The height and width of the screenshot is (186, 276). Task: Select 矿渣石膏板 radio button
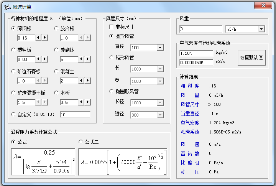[x=13, y=71]
